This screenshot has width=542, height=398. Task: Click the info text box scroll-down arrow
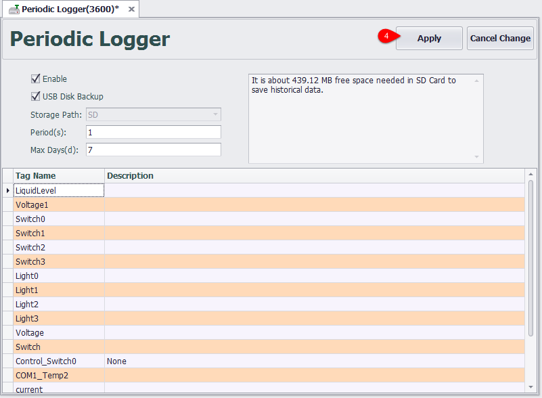(x=476, y=157)
